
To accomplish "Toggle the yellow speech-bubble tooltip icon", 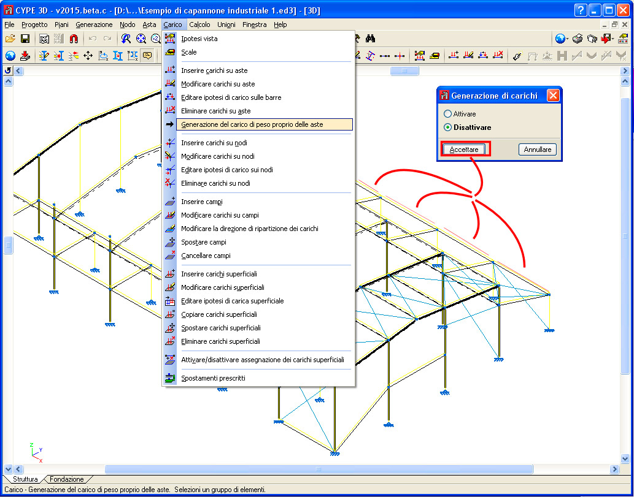I will click(147, 56).
